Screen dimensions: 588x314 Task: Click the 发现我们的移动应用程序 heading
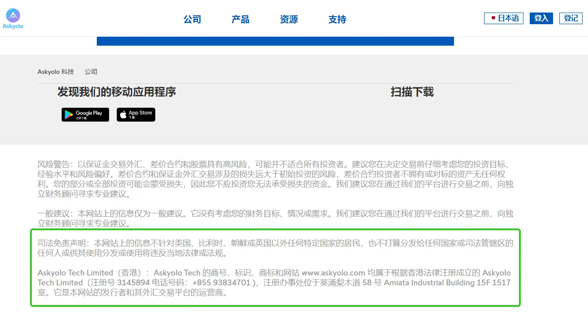[117, 92]
